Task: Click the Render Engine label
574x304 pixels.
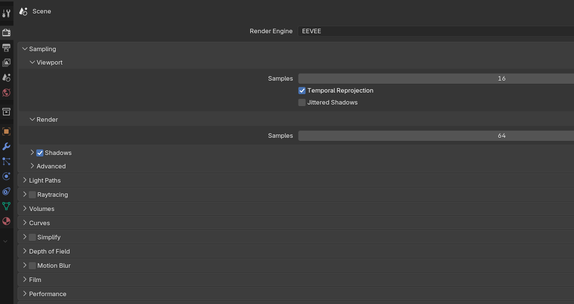Action: click(271, 31)
